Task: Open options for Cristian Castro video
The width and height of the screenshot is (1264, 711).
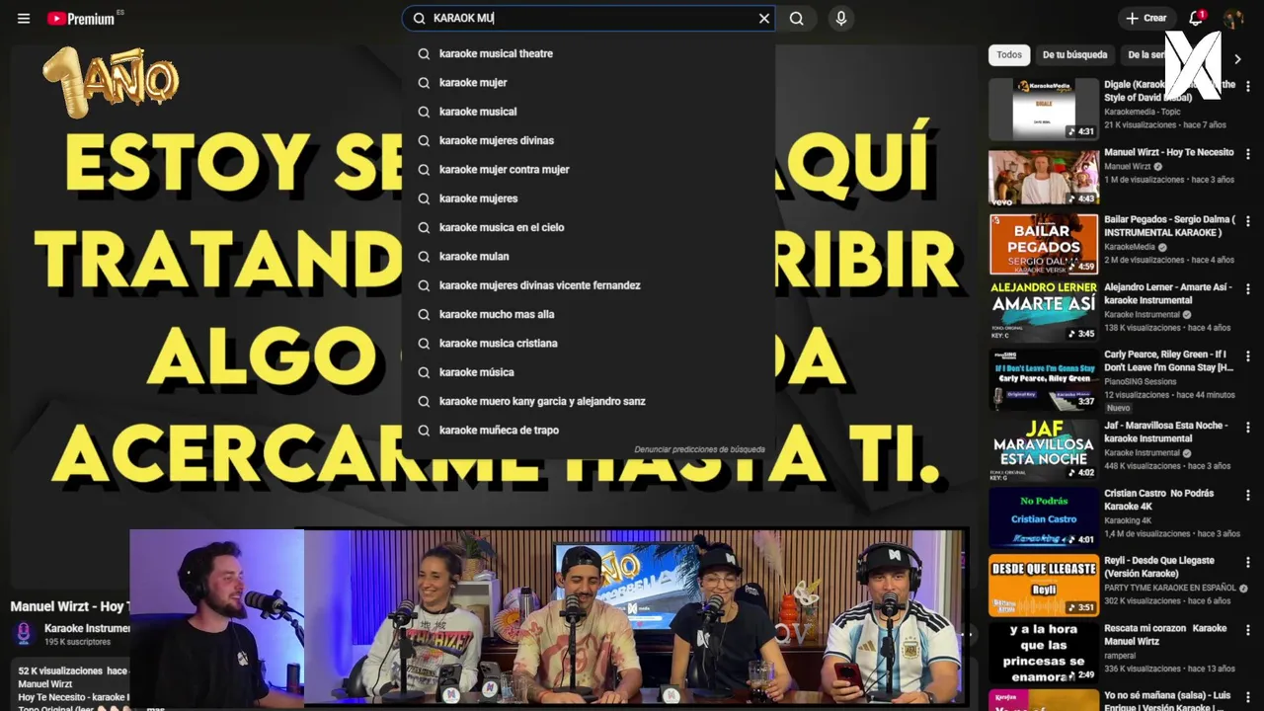Action: click(1248, 495)
